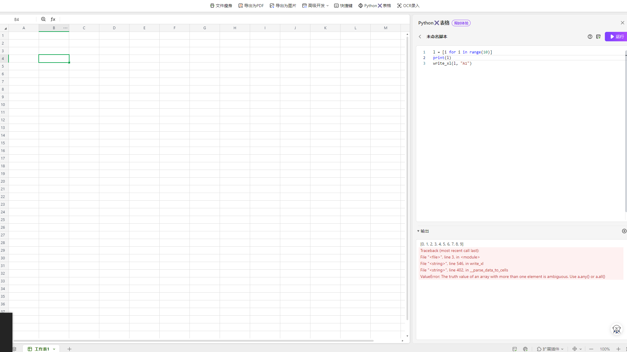This screenshot has height=352, width=627.
Task: Click the zoom magnifier icon beside name box
Action: 43,19
